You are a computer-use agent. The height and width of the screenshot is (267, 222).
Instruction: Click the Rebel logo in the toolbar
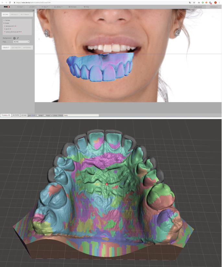click(6, 7)
